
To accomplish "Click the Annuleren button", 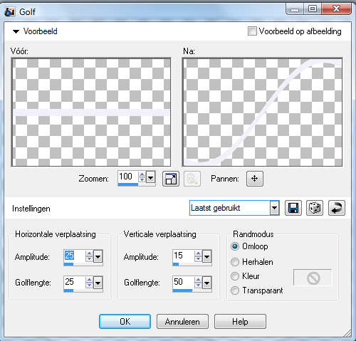I will coord(182,322).
